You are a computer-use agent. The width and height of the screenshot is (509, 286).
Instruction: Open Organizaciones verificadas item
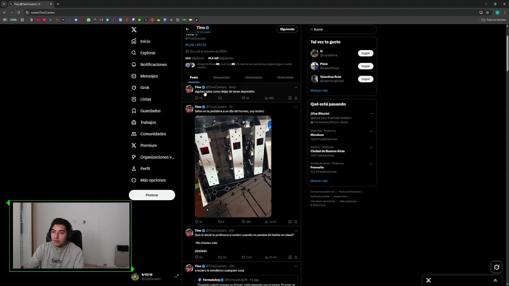pos(153,157)
